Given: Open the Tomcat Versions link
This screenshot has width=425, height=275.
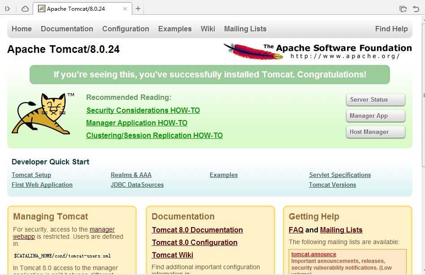Looking at the screenshot, I should [x=332, y=185].
